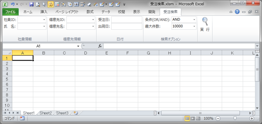Viewport: 262px width, 124px height.
Task: Click the shapes with cursor icon
Action: coord(63,4)
